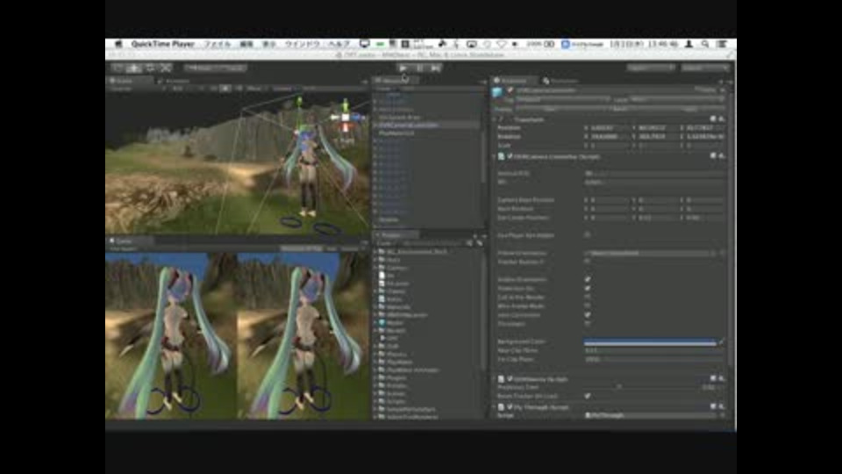
Task: Click the GameObject cube icon in Inspector
Action: [x=497, y=92]
